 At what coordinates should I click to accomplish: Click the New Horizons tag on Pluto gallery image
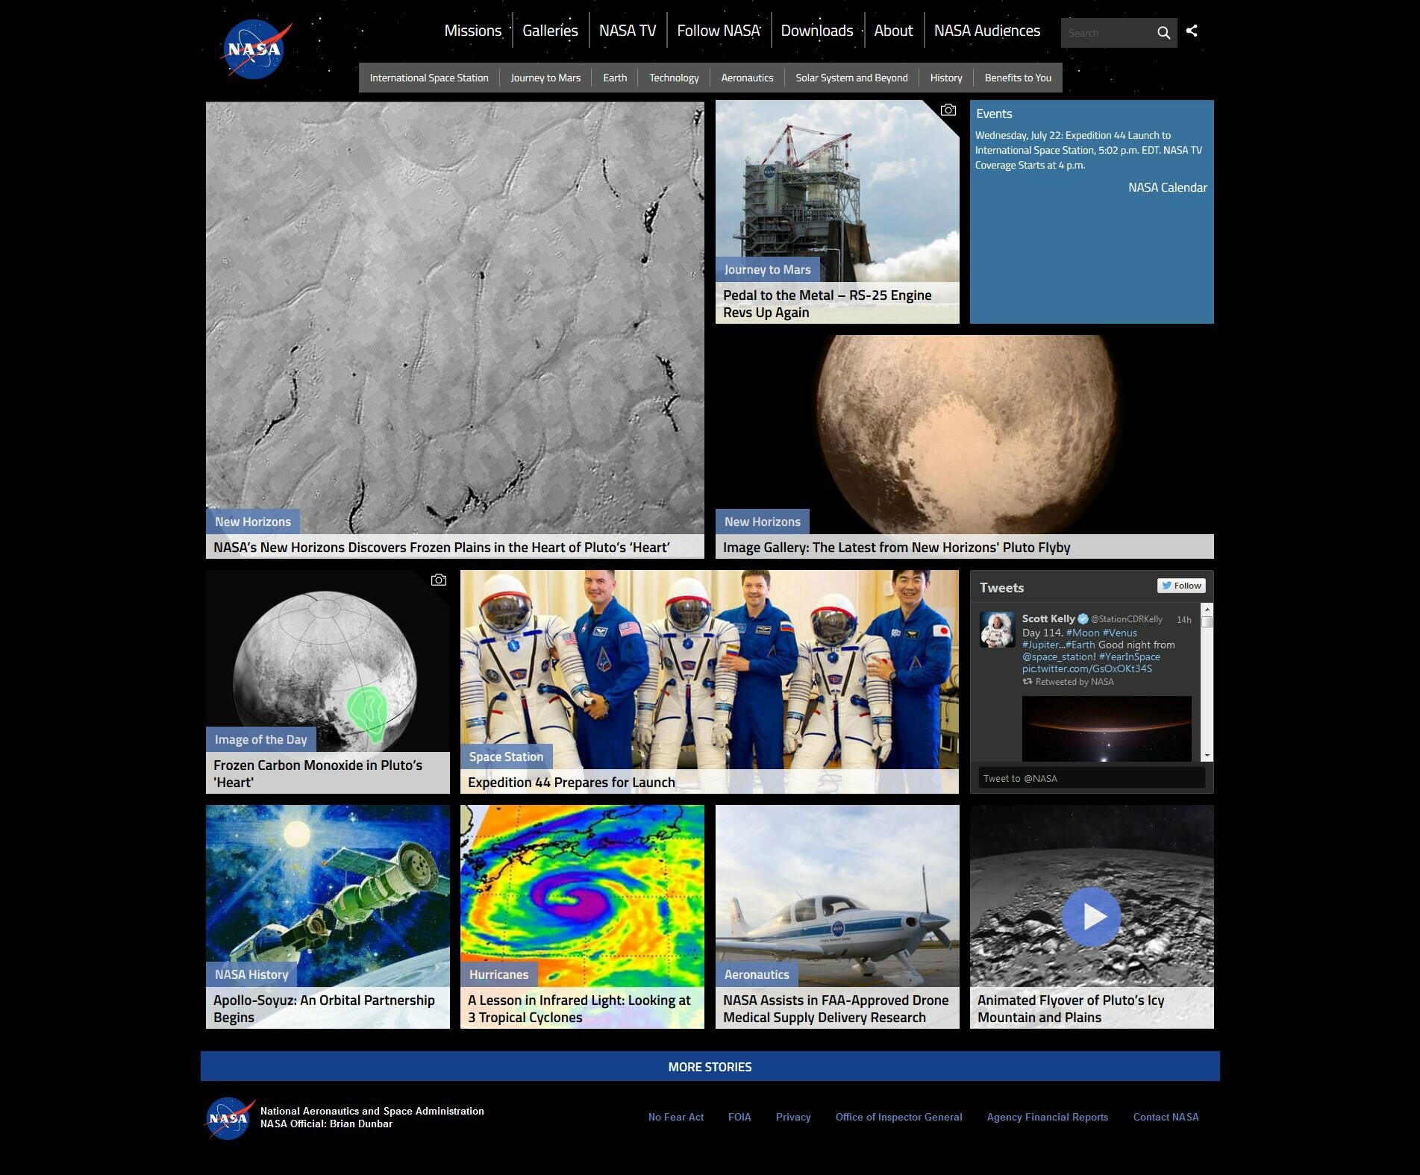pyautogui.click(x=762, y=521)
